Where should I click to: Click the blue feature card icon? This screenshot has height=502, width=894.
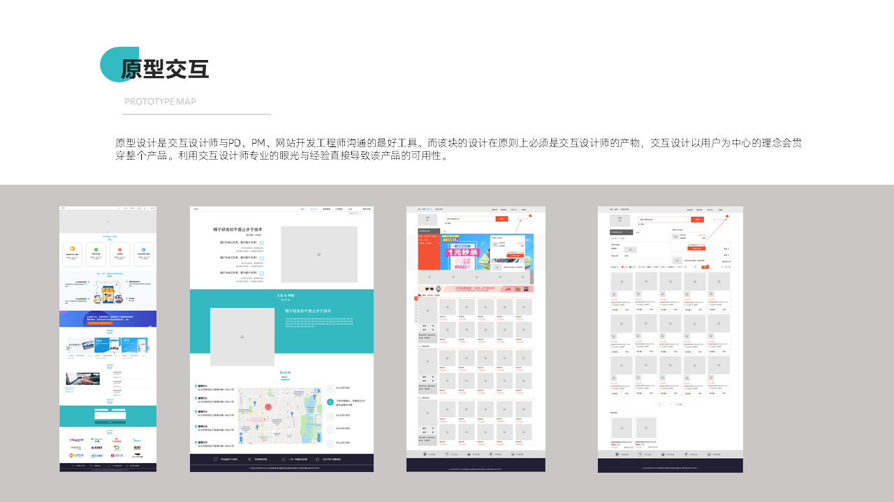142,249
